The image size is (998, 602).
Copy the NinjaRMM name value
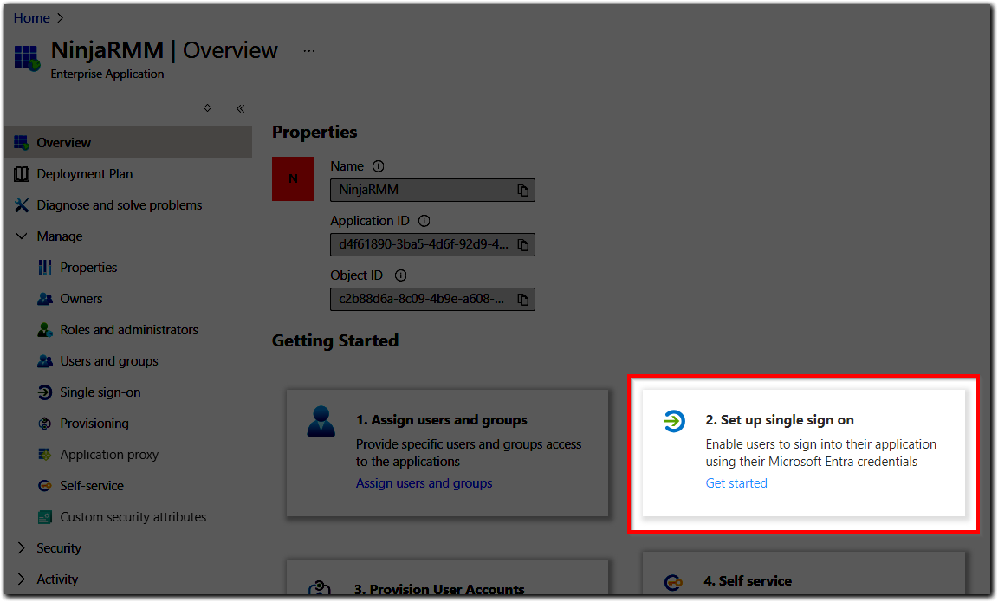pyautogui.click(x=525, y=190)
